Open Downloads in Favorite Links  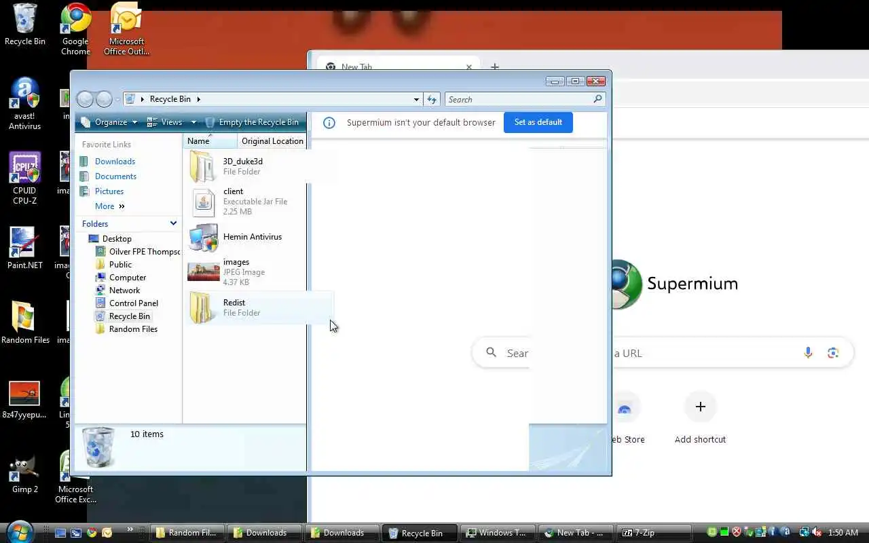(115, 162)
